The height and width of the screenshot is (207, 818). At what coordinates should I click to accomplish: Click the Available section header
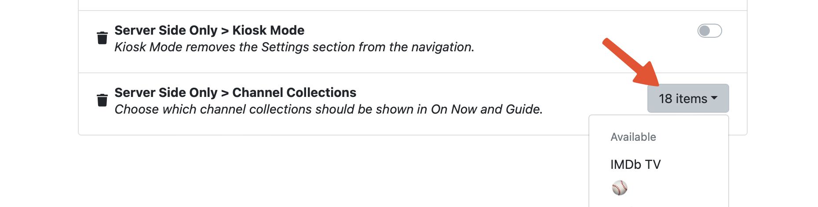coord(633,137)
